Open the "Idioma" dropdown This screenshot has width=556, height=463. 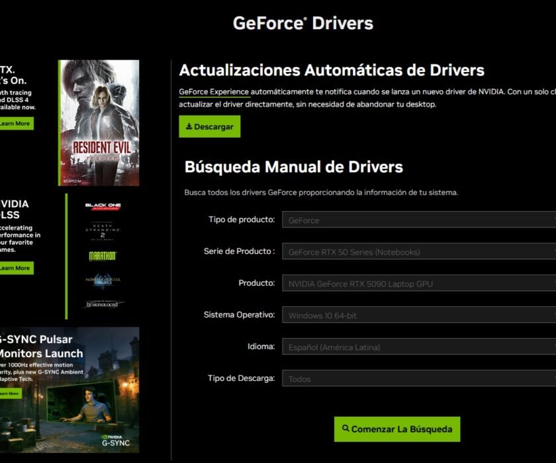click(x=421, y=347)
